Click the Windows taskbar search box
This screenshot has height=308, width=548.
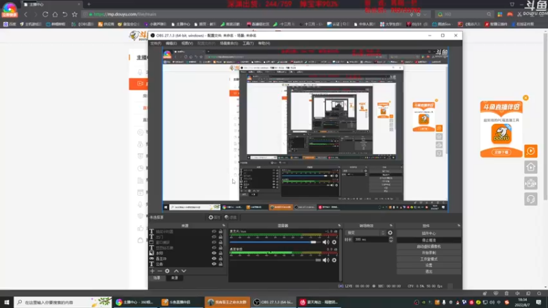63,303
